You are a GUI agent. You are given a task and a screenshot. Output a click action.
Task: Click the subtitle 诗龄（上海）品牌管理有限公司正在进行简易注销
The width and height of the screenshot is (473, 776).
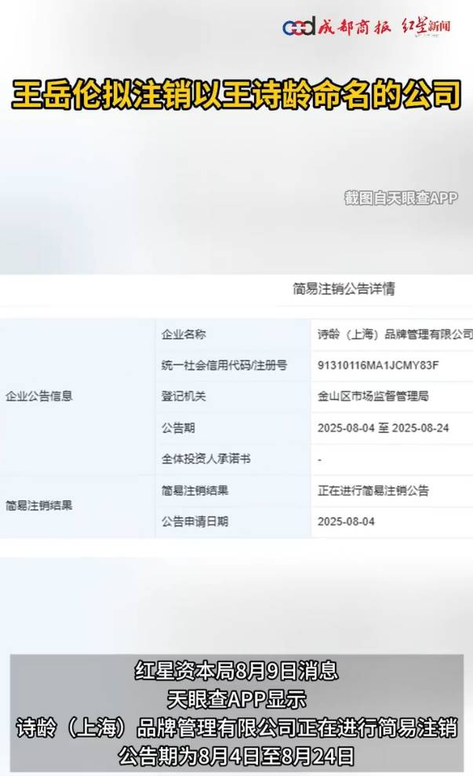coord(237,727)
